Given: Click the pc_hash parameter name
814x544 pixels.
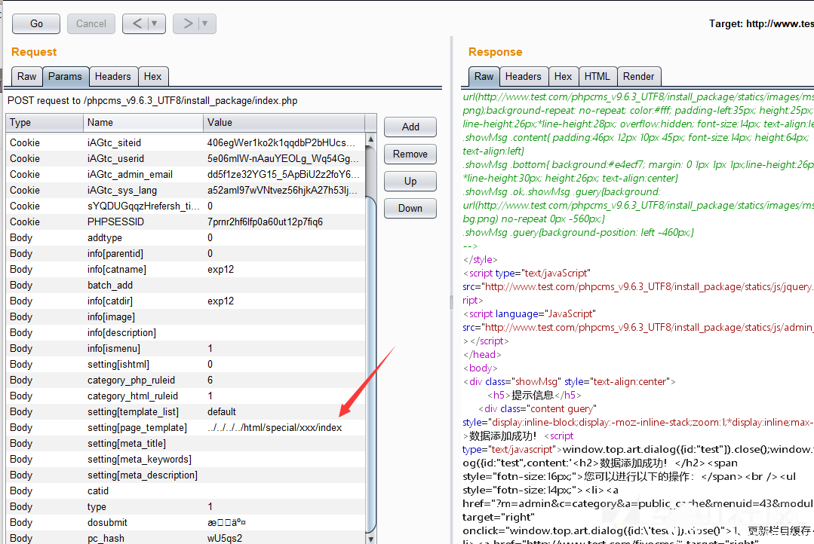Looking at the screenshot, I should (x=106, y=538).
